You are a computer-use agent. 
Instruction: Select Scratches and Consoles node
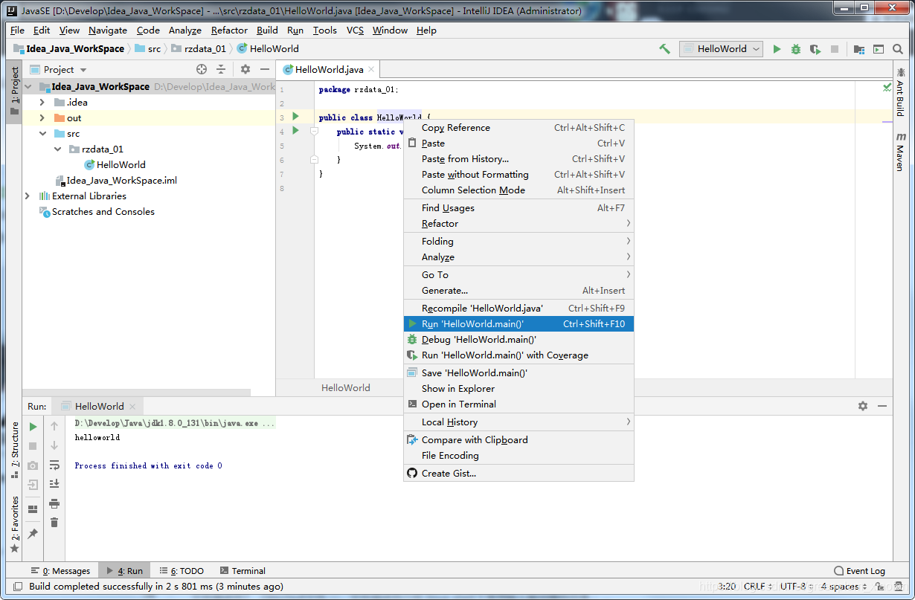(x=97, y=211)
